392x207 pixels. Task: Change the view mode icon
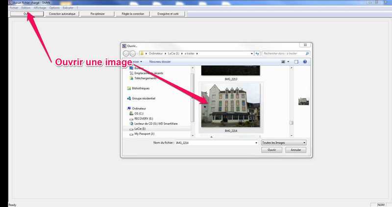283,62
